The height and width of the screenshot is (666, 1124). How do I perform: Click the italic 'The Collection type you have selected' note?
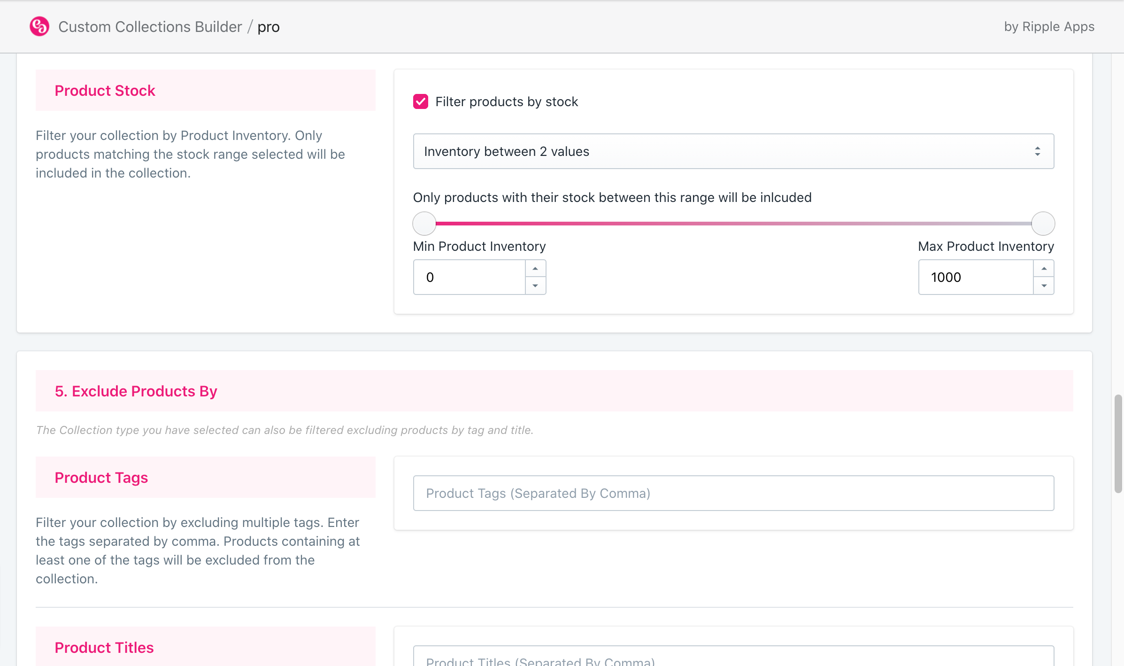[x=285, y=430]
